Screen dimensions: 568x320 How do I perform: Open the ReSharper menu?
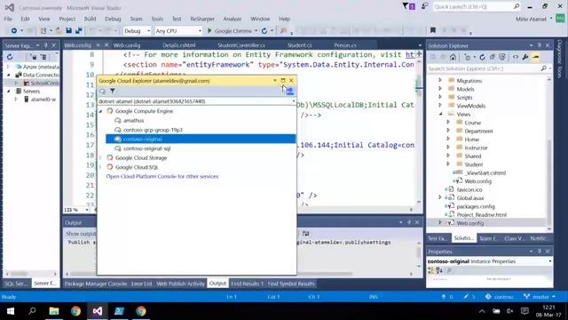202,19
